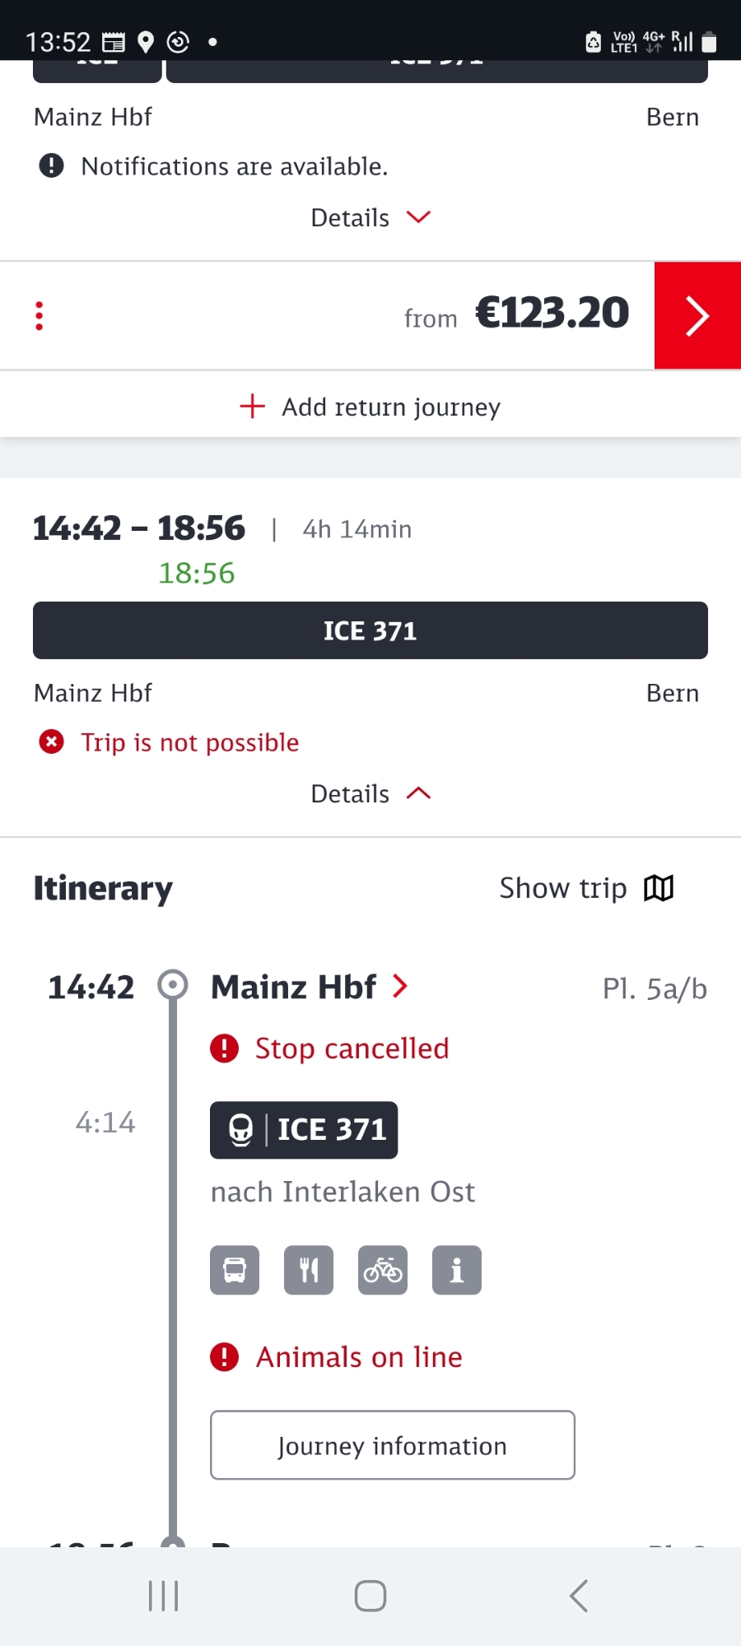
Task: Collapse Details under Trip is not possible
Action: pos(370,793)
